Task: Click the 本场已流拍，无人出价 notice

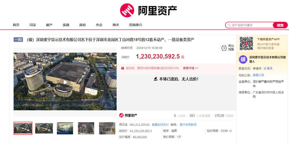Action: [176, 79]
